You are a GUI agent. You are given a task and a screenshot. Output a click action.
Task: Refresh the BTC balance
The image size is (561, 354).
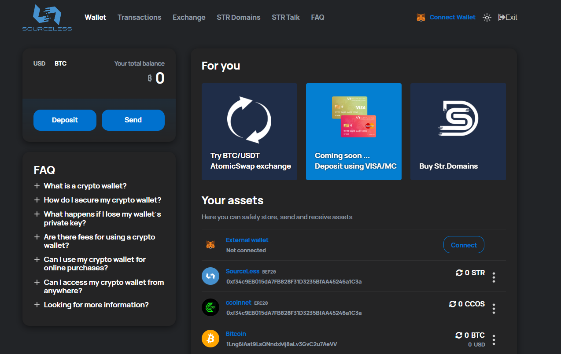459,336
